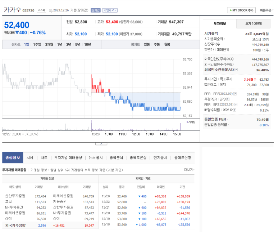278x232 pixels.
Task: Click the 12/18 closing price 53,900
Action: coord(122,225)
